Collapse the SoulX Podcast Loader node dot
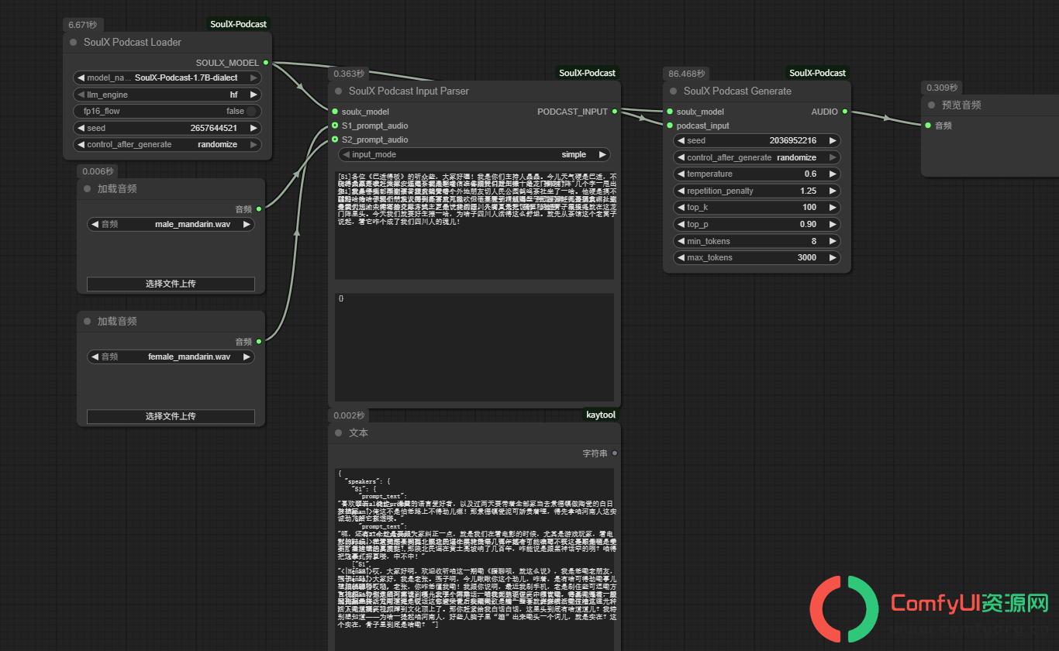1059x651 pixels. point(74,43)
